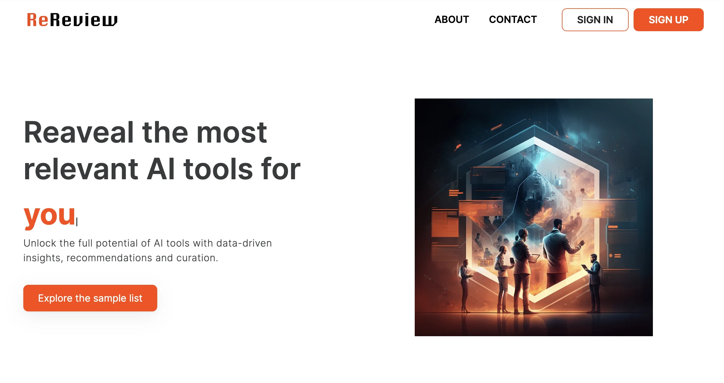Click the "Unlock the full potential" subtitle line

click(x=147, y=243)
